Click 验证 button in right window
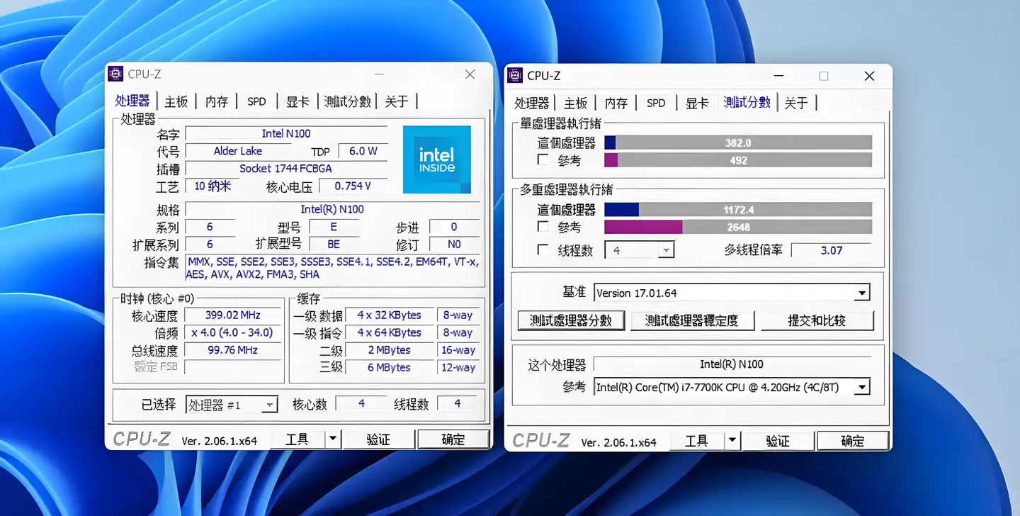This screenshot has width=1020, height=516. coord(778,441)
